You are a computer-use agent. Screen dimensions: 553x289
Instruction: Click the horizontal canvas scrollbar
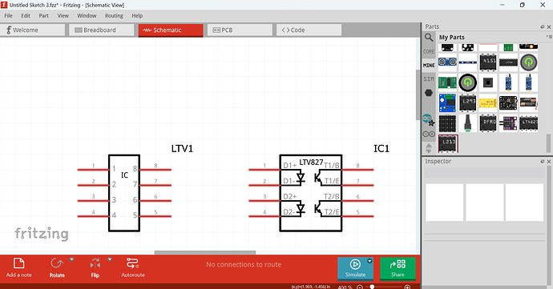tap(205, 252)
